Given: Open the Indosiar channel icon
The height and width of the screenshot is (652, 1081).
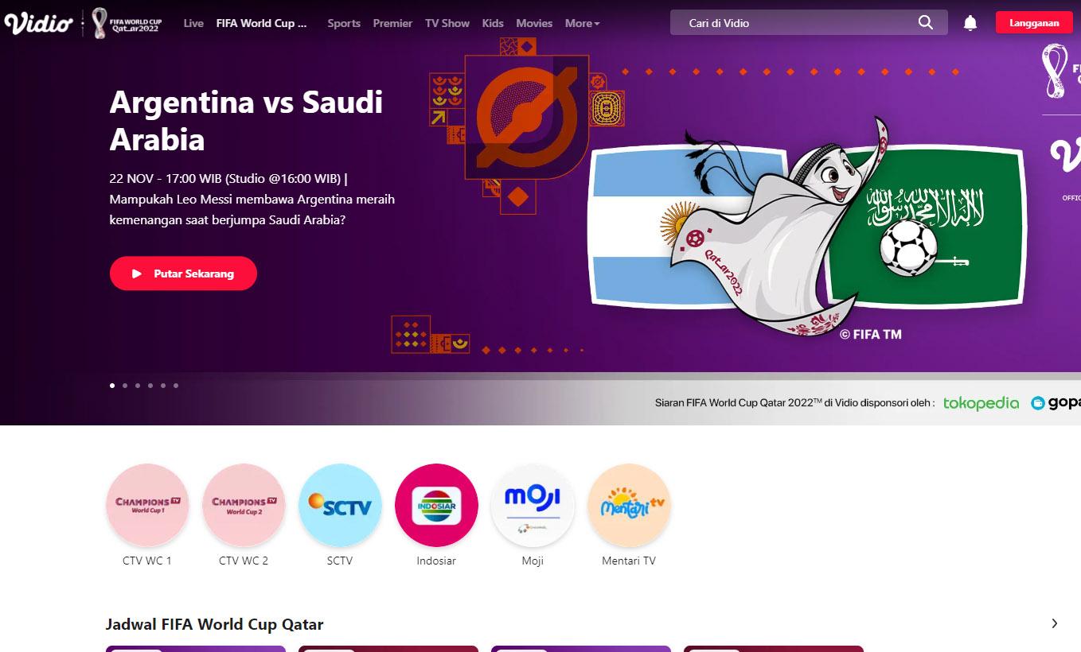Looking at the screenshot, I should tap(436, 505).
